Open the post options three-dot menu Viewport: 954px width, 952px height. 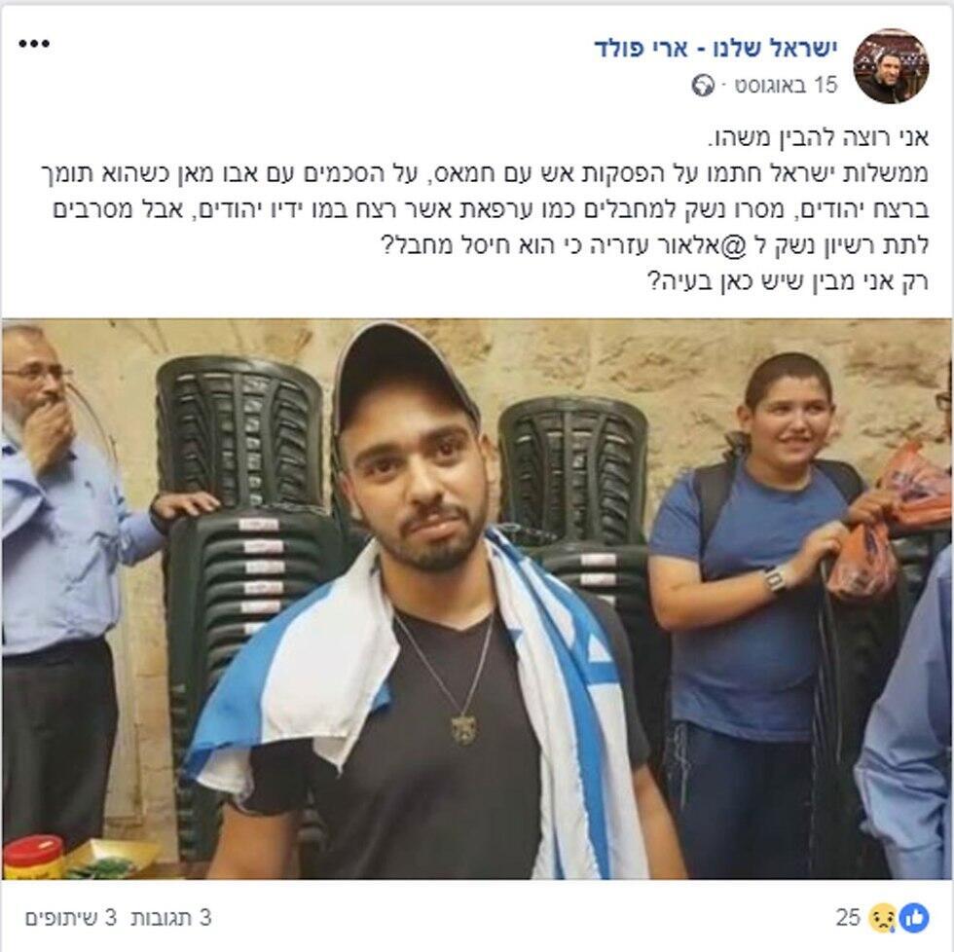[x=34, y=44]
